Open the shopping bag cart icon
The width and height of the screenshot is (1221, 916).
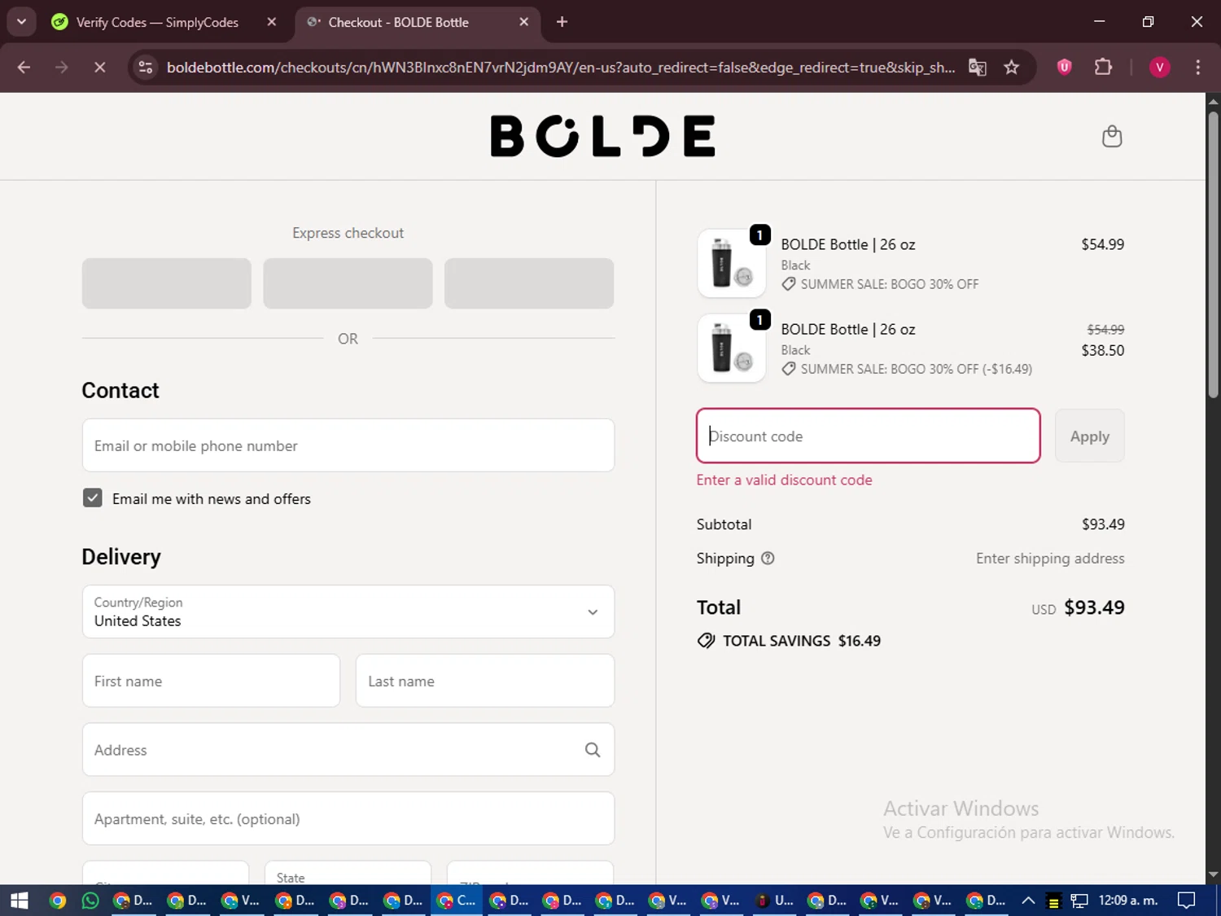point(1112,136)
